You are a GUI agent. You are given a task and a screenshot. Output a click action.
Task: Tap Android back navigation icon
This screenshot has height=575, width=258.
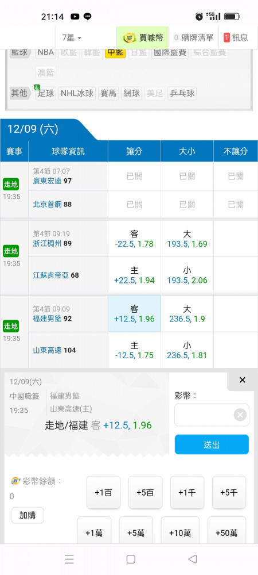point(192,559)
